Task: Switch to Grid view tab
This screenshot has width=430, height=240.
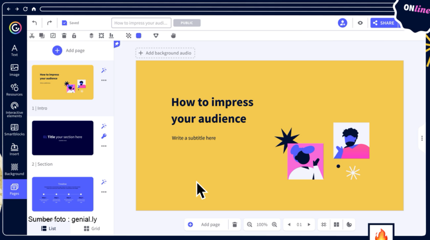Action: point(92,229)
